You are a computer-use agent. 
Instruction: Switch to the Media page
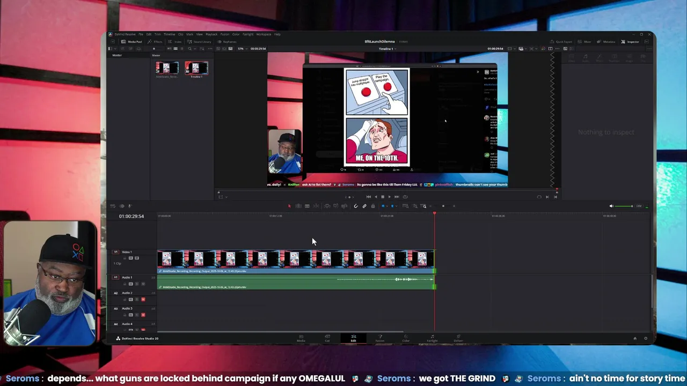pyautogui.click(x=301, y=338)
